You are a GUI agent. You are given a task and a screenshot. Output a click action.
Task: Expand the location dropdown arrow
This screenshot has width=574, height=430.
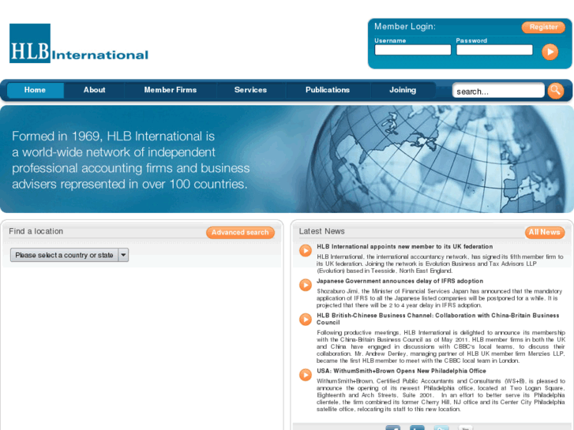click(123, 255)
